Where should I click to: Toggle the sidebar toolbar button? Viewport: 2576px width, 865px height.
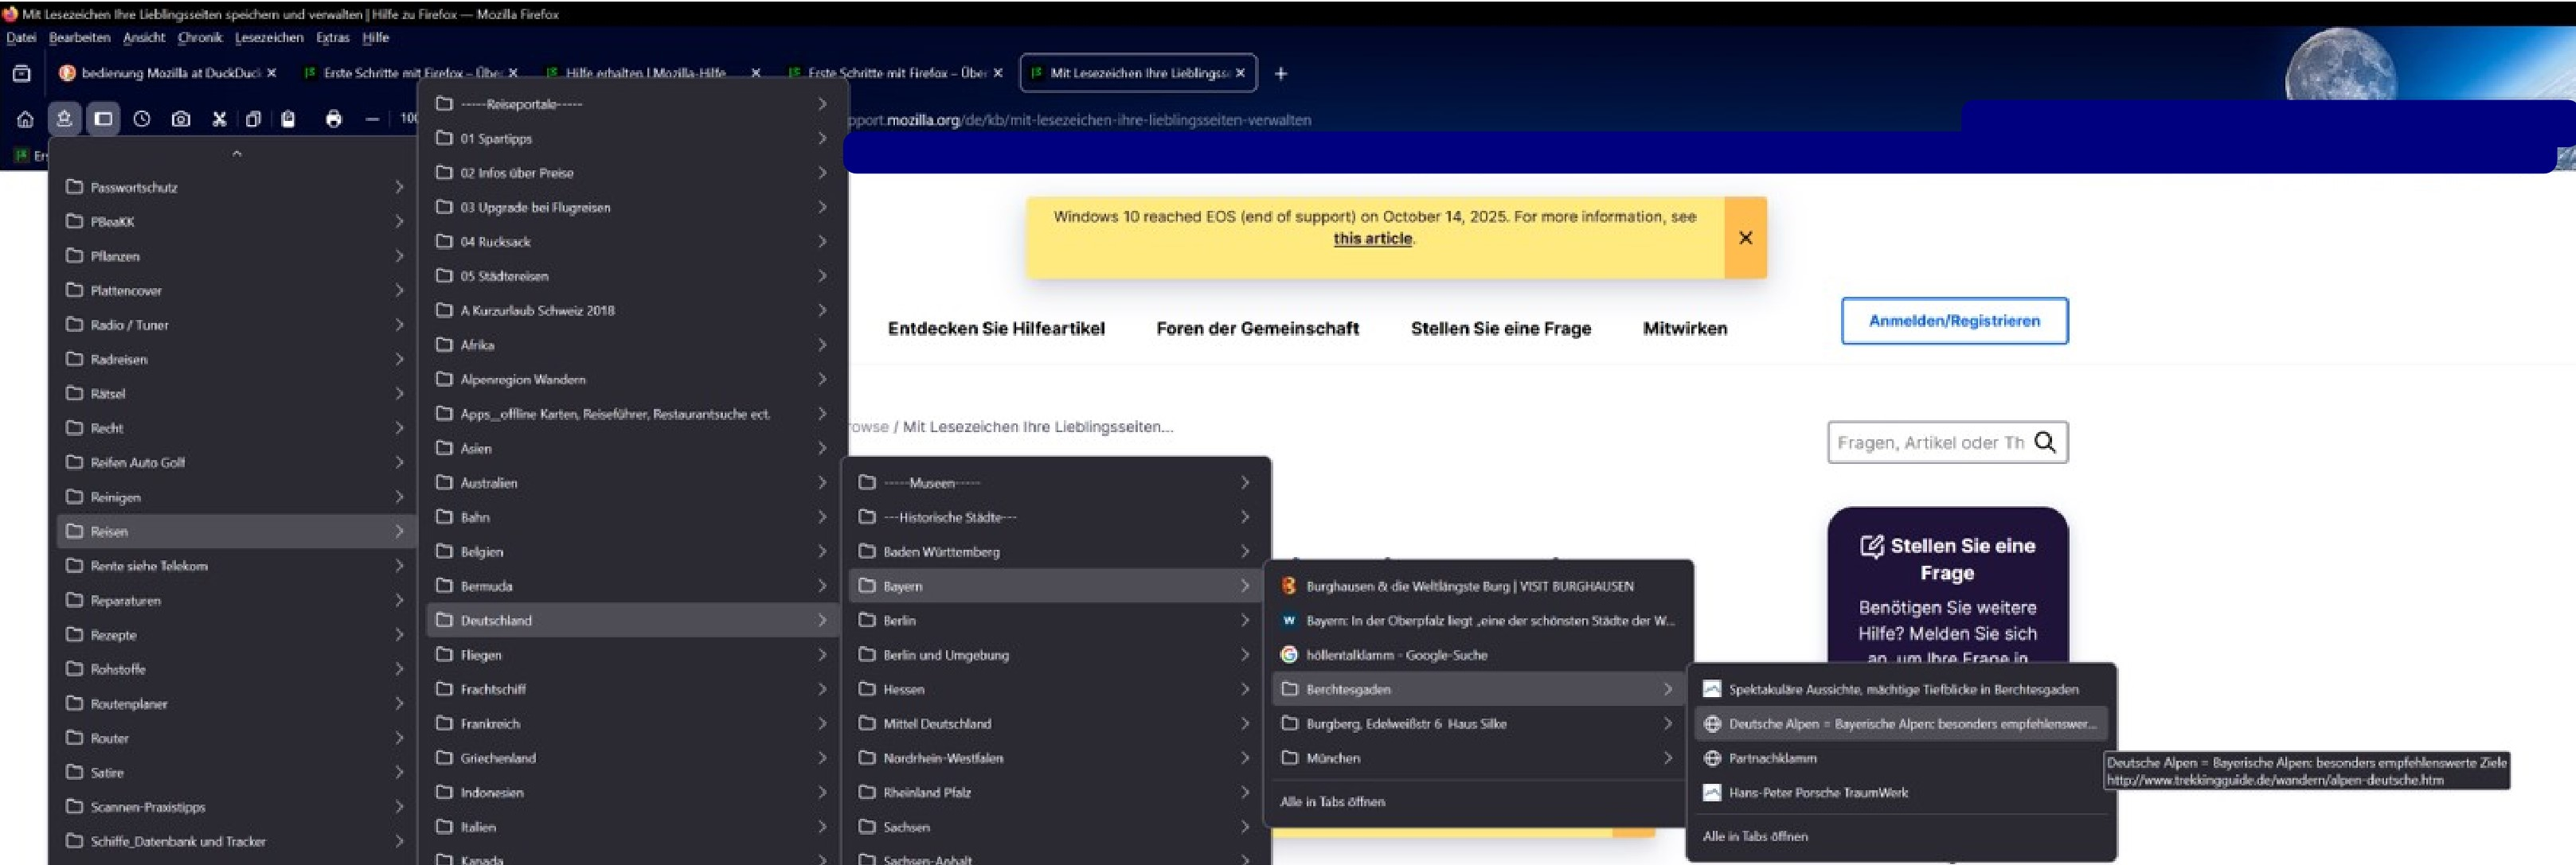pyautogui.click(x=103, y=119)
